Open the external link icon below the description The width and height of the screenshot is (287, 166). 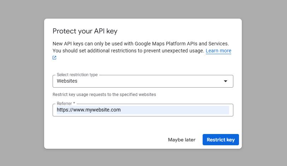click(54, 58)
